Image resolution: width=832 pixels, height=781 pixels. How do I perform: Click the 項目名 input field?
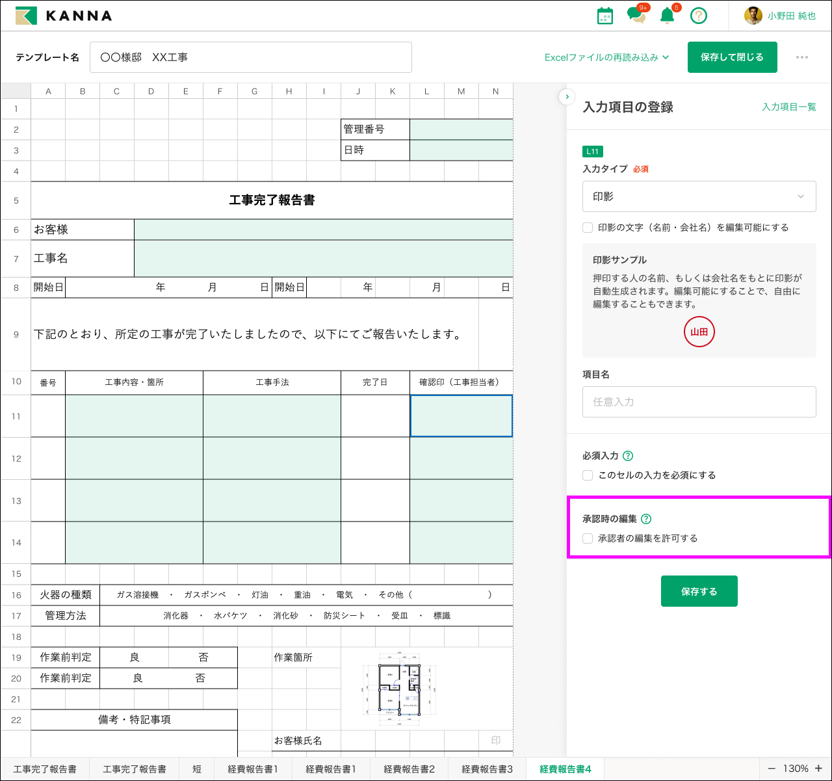699,402
